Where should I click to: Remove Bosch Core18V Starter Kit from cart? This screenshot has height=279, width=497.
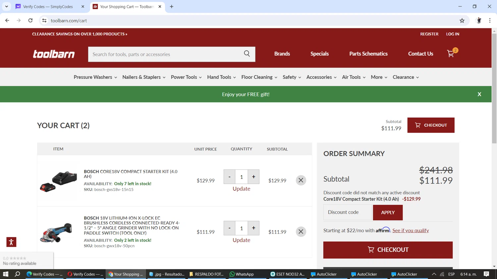pyautogui.click(x=301, y=180)
